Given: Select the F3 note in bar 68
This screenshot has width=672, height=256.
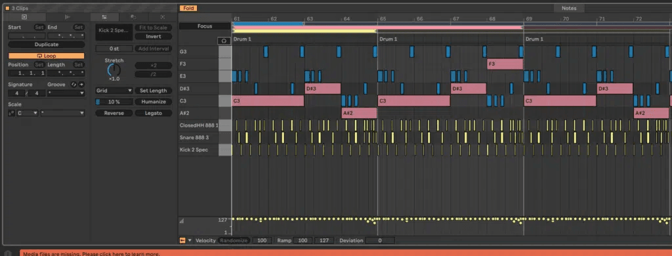Looking at the screenshot, I should 505,64.
